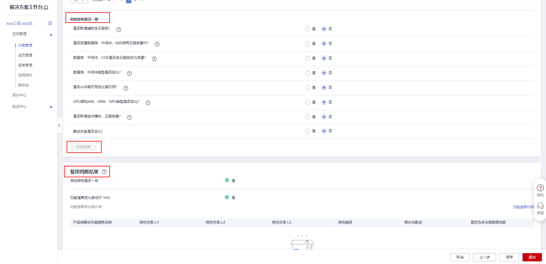Open 成员管理 in sidebar
546x264 pixels.
tap(25, 55)
